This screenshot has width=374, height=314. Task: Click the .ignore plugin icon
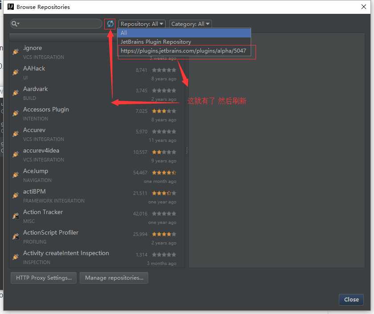(16, 51)
